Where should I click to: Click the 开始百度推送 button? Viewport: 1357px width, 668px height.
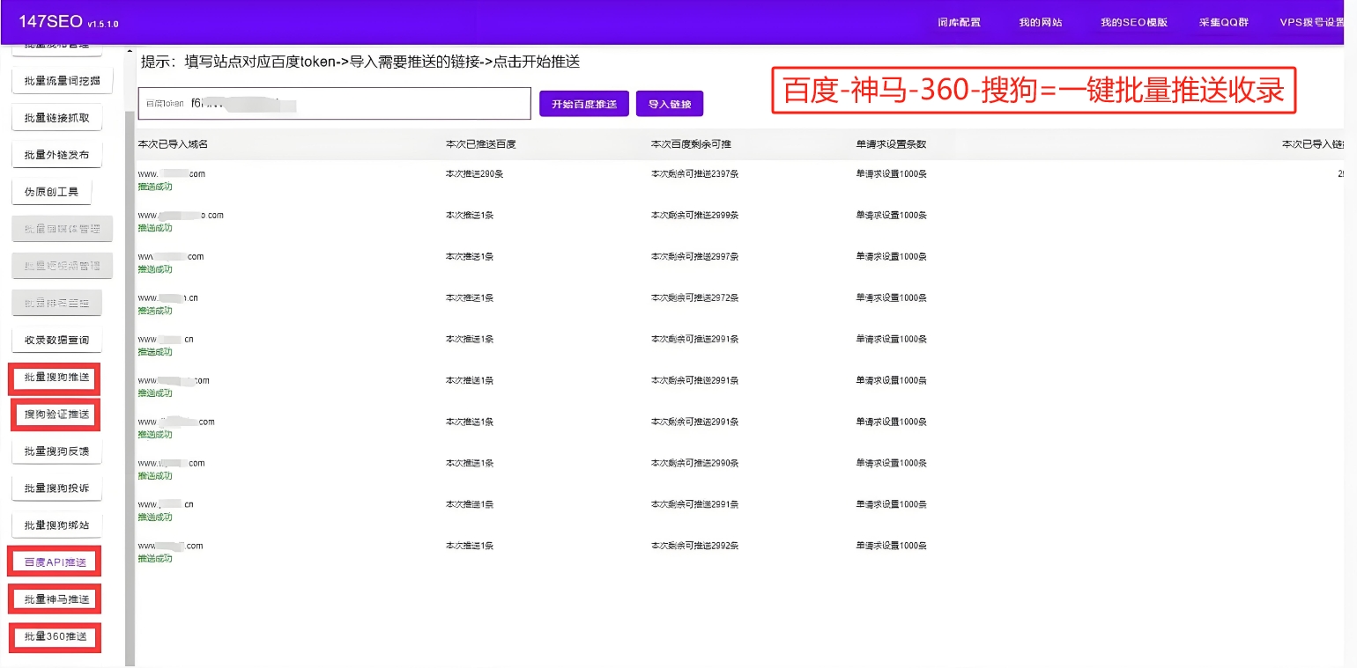(583, 103)
